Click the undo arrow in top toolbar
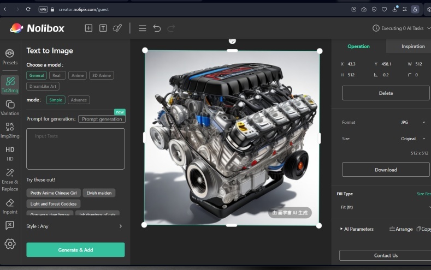The image size is (431, 270). (157, 28)
